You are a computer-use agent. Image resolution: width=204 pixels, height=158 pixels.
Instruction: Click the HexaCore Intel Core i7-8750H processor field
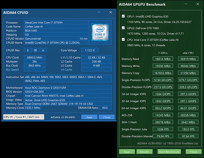56,22
